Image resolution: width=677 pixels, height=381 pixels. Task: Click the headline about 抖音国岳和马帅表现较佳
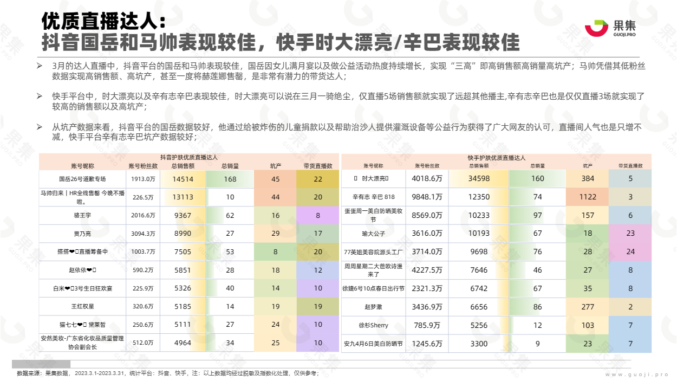point(281,42)
